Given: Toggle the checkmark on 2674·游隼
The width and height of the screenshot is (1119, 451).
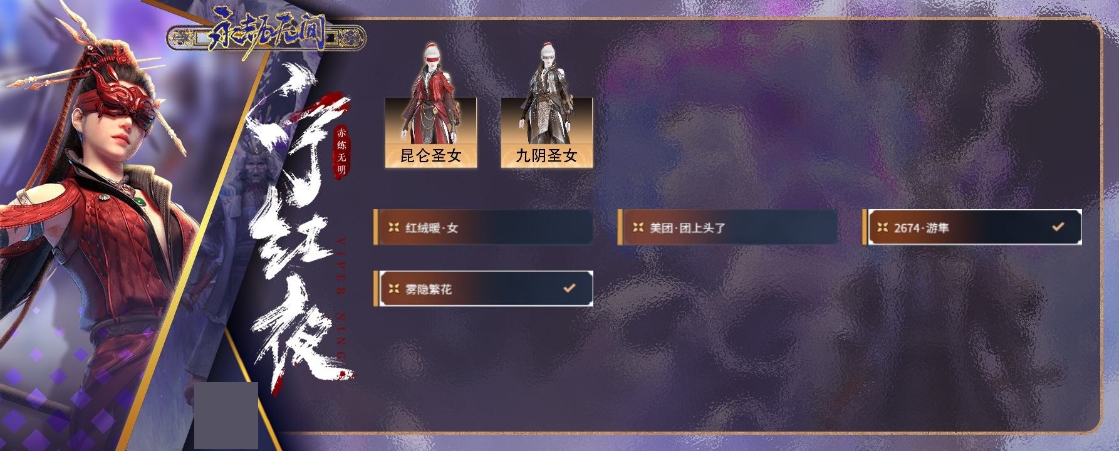Looking at the screenshot, I should point(1058,227).
